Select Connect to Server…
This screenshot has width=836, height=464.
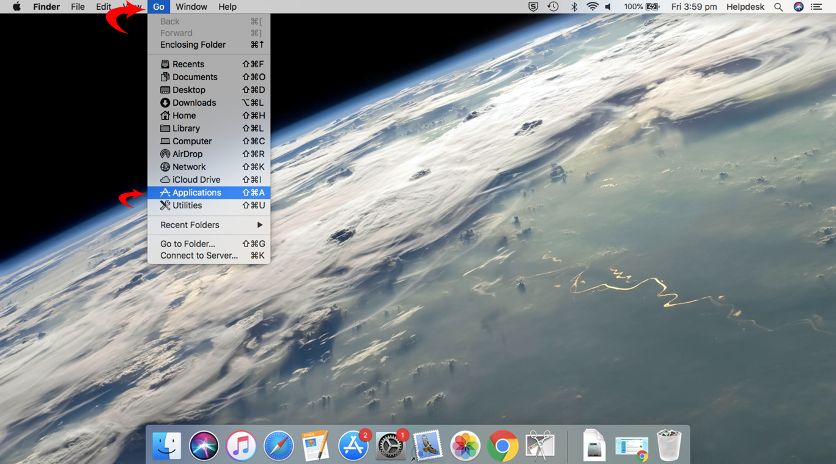209,256
